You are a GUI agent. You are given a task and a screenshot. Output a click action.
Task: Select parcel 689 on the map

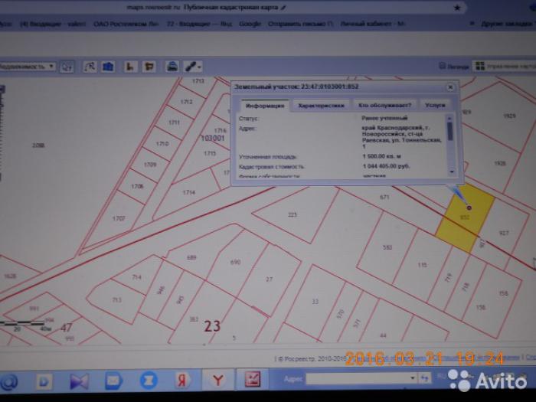pos(191,257)
